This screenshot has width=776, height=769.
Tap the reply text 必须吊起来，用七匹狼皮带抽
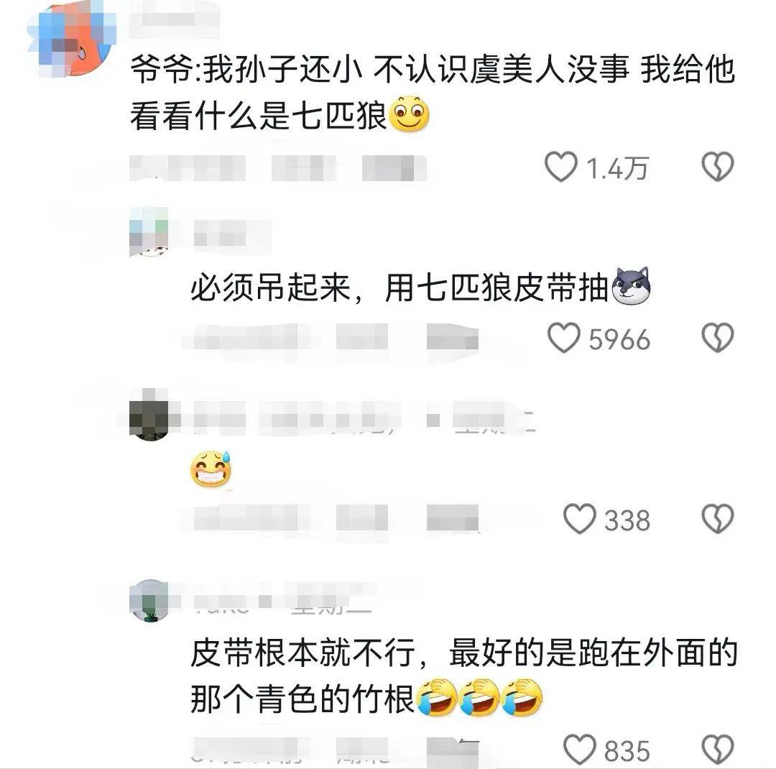pyautogui.click(x=399, y=287)
